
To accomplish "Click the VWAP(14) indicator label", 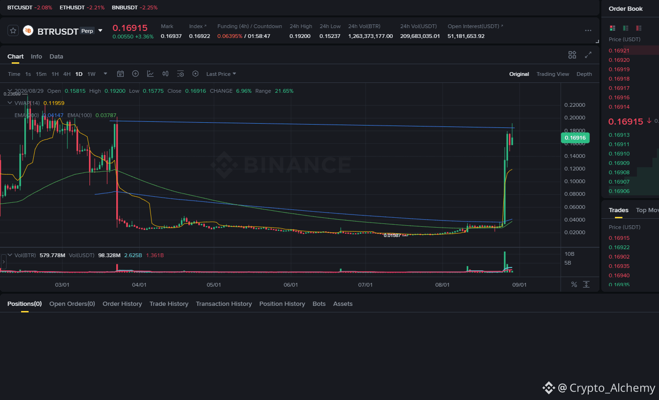I will (27, 103).
